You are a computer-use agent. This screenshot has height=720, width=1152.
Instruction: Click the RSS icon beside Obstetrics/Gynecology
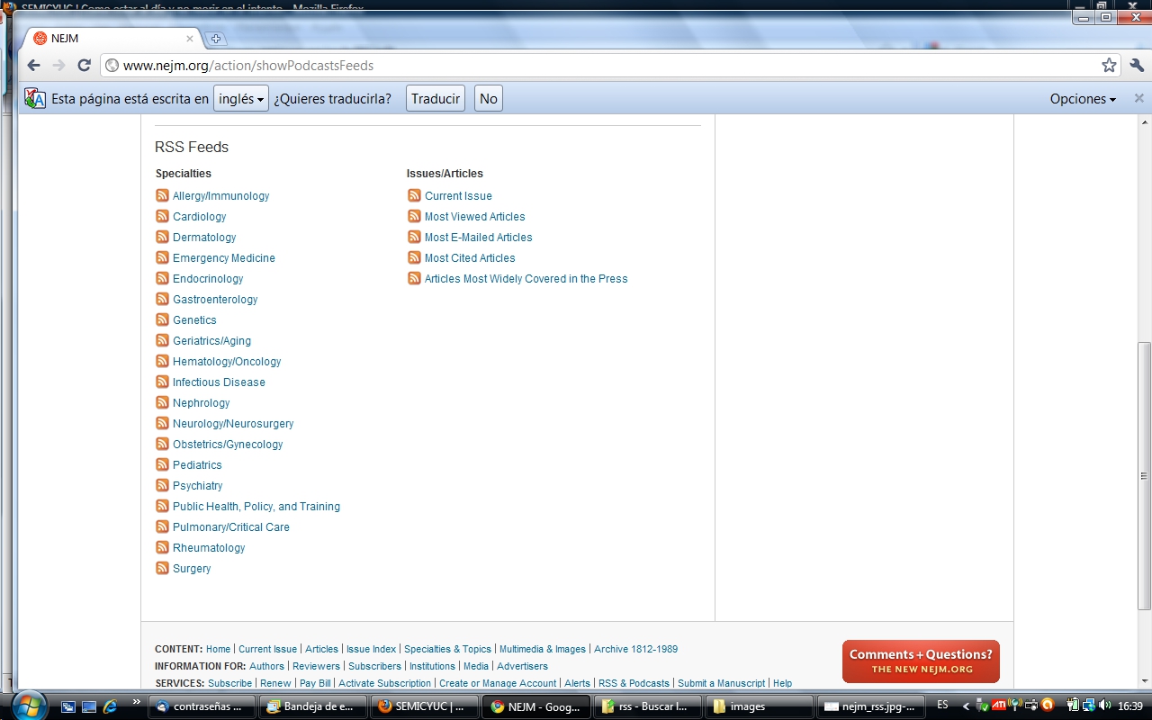[162, 444]
